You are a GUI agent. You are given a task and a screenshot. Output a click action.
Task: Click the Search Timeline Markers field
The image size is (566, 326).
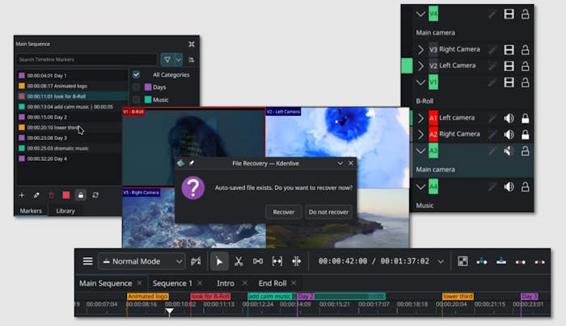[87, 60]
